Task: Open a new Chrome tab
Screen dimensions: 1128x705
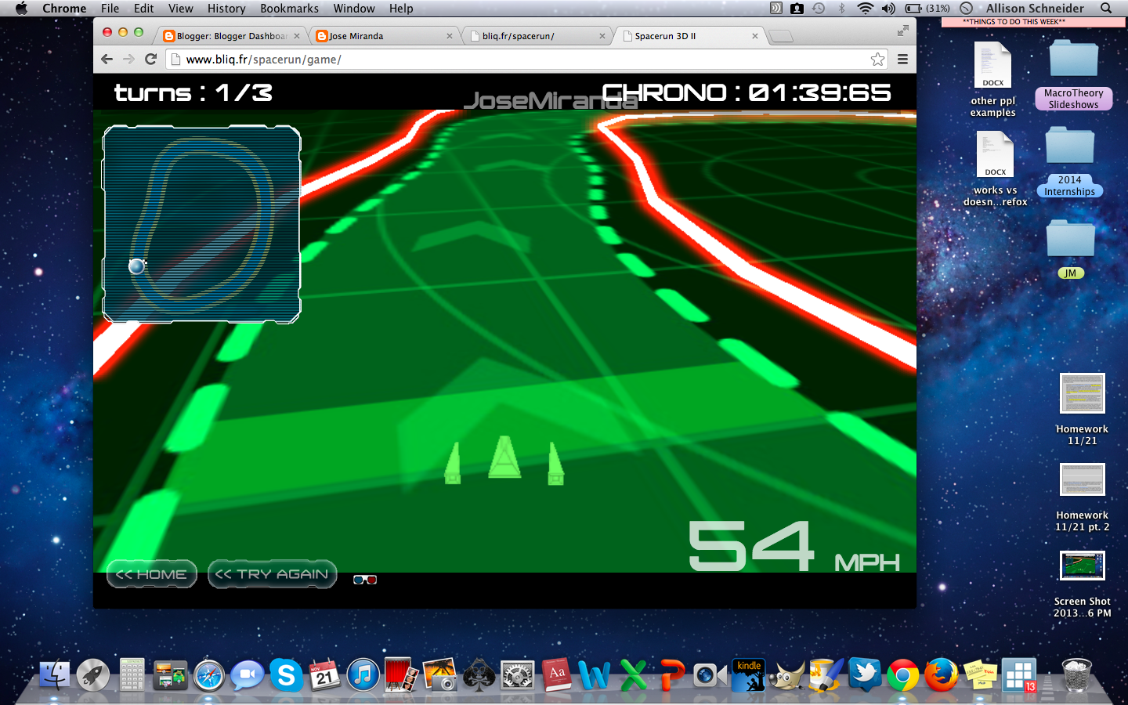Action: pos(781,36)
